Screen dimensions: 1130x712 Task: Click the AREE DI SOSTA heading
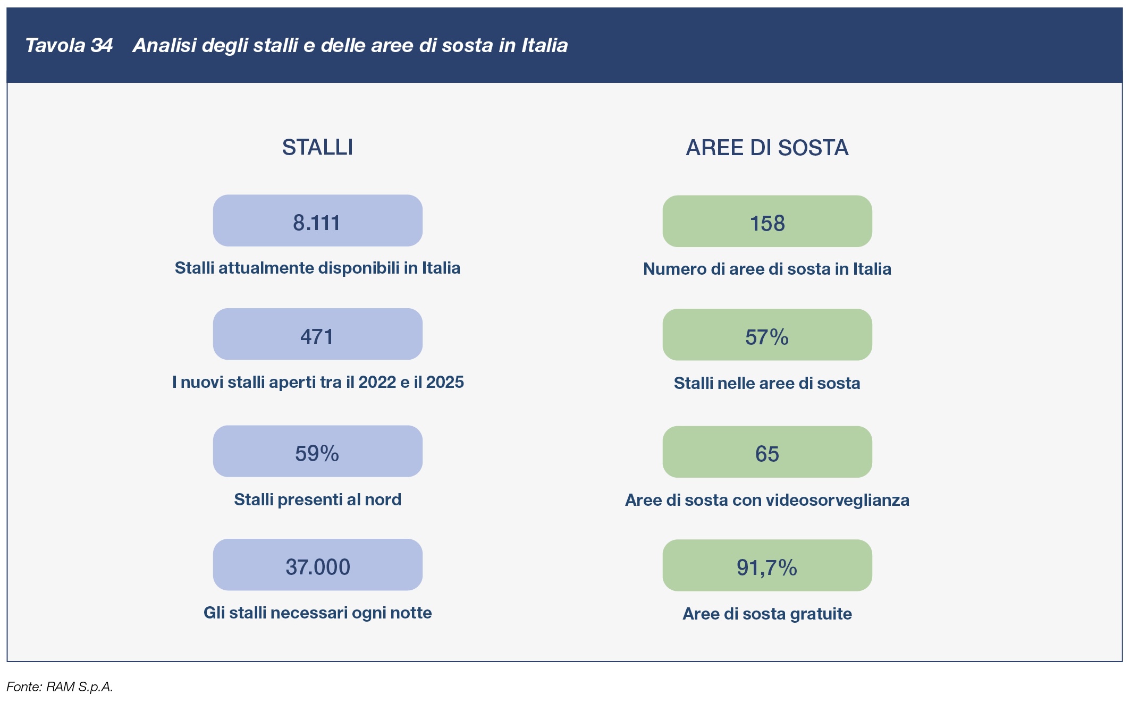click(x=766, y=148)
